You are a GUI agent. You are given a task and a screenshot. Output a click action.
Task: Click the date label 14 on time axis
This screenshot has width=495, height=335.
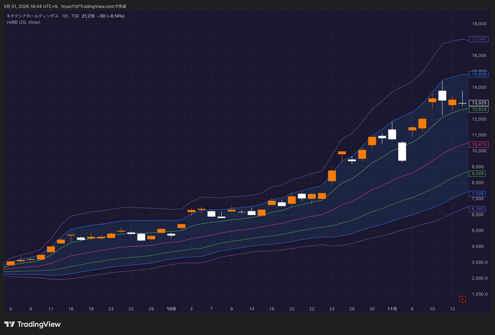pos(252,309)
